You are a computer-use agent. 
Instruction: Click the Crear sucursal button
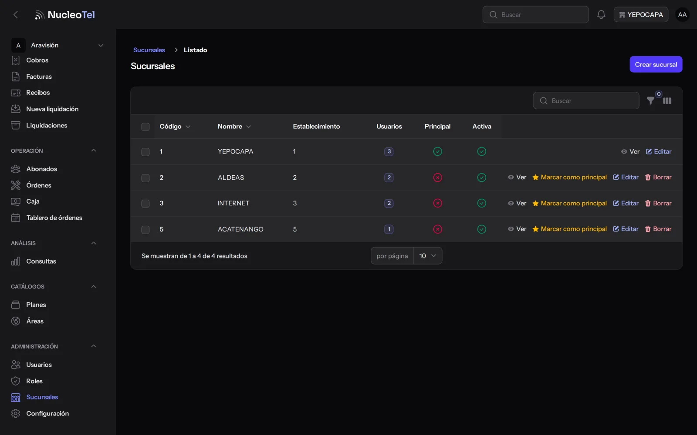click(656, 64)
